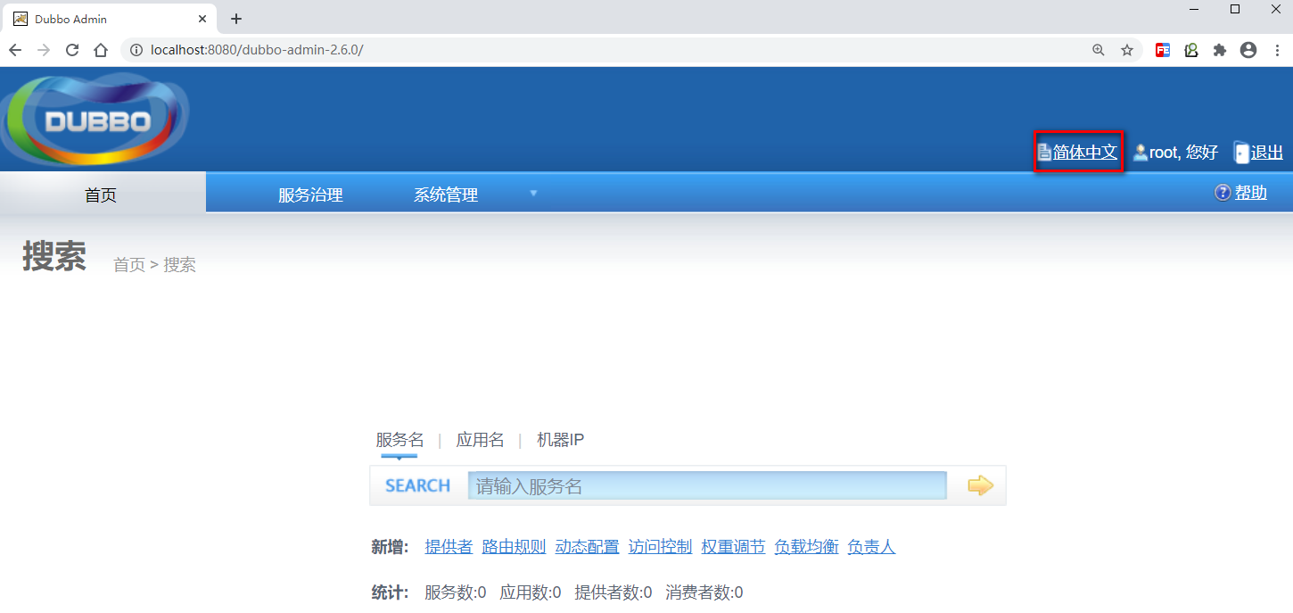Viewport: 1293px width, 613px height.
Task: Click the DUBBO logo
Action: point(95,120)
